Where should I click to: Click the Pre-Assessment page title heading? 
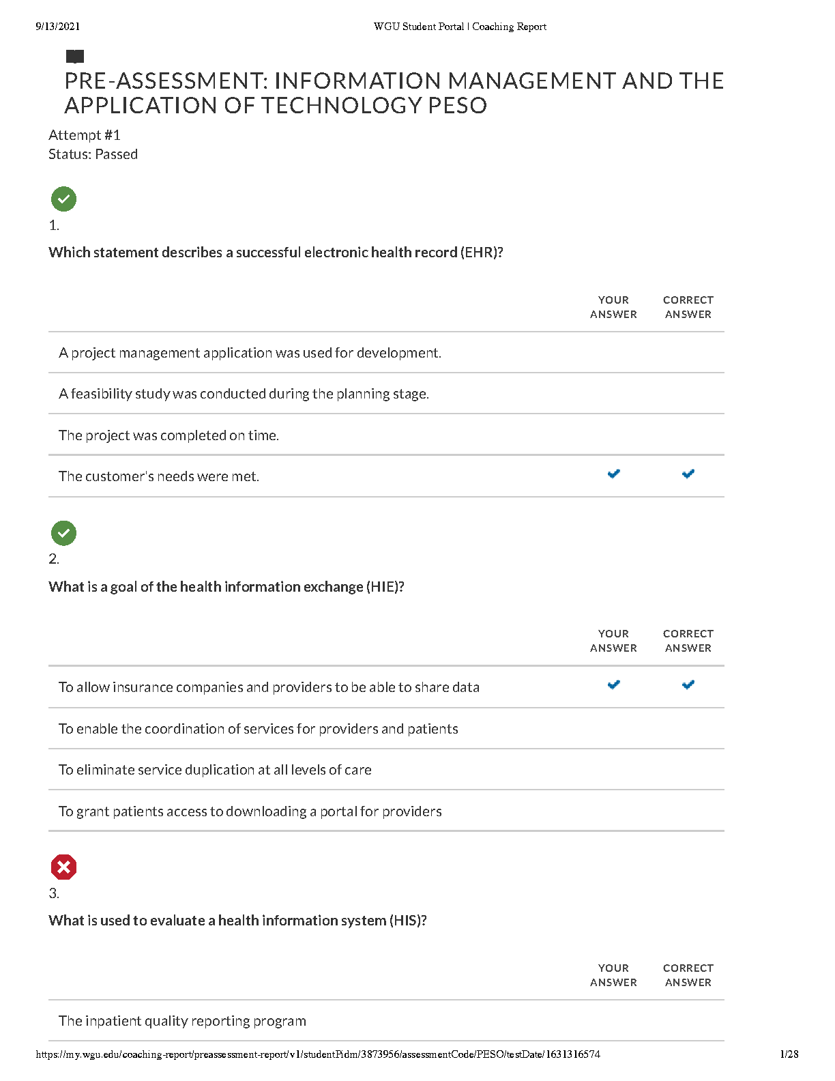click(394, 93)
